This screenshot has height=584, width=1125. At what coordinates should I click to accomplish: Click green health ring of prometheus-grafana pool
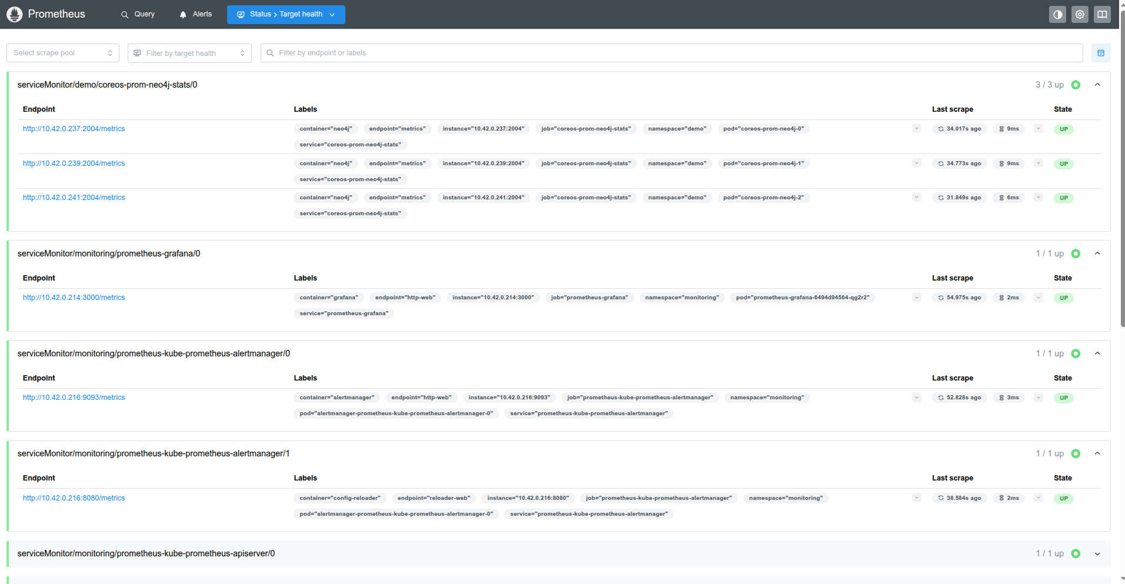point(1076,253)
